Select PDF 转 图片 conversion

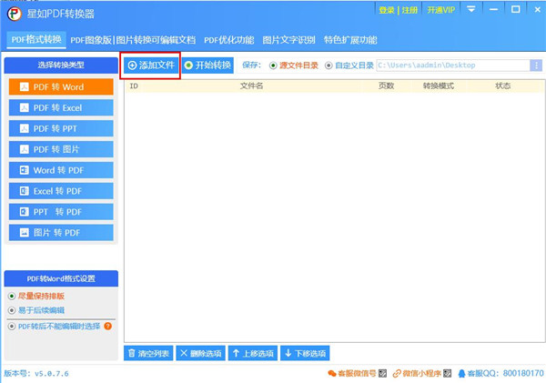tap(61, 149)
